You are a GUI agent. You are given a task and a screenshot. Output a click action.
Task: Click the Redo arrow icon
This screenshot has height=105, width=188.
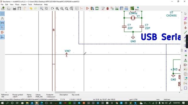(36, 8)
